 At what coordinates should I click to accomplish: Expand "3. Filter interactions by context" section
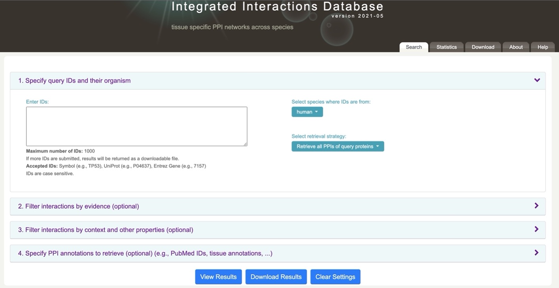click(278, 230)
